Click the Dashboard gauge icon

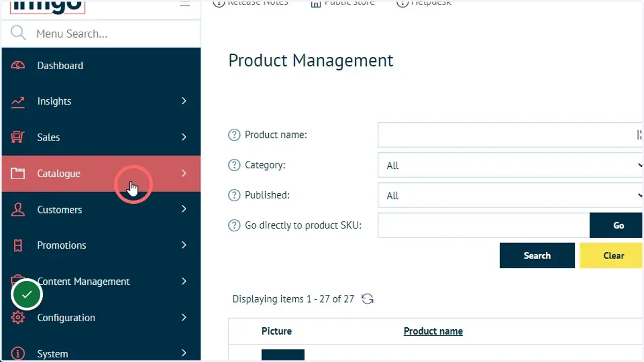pos(18,65)
